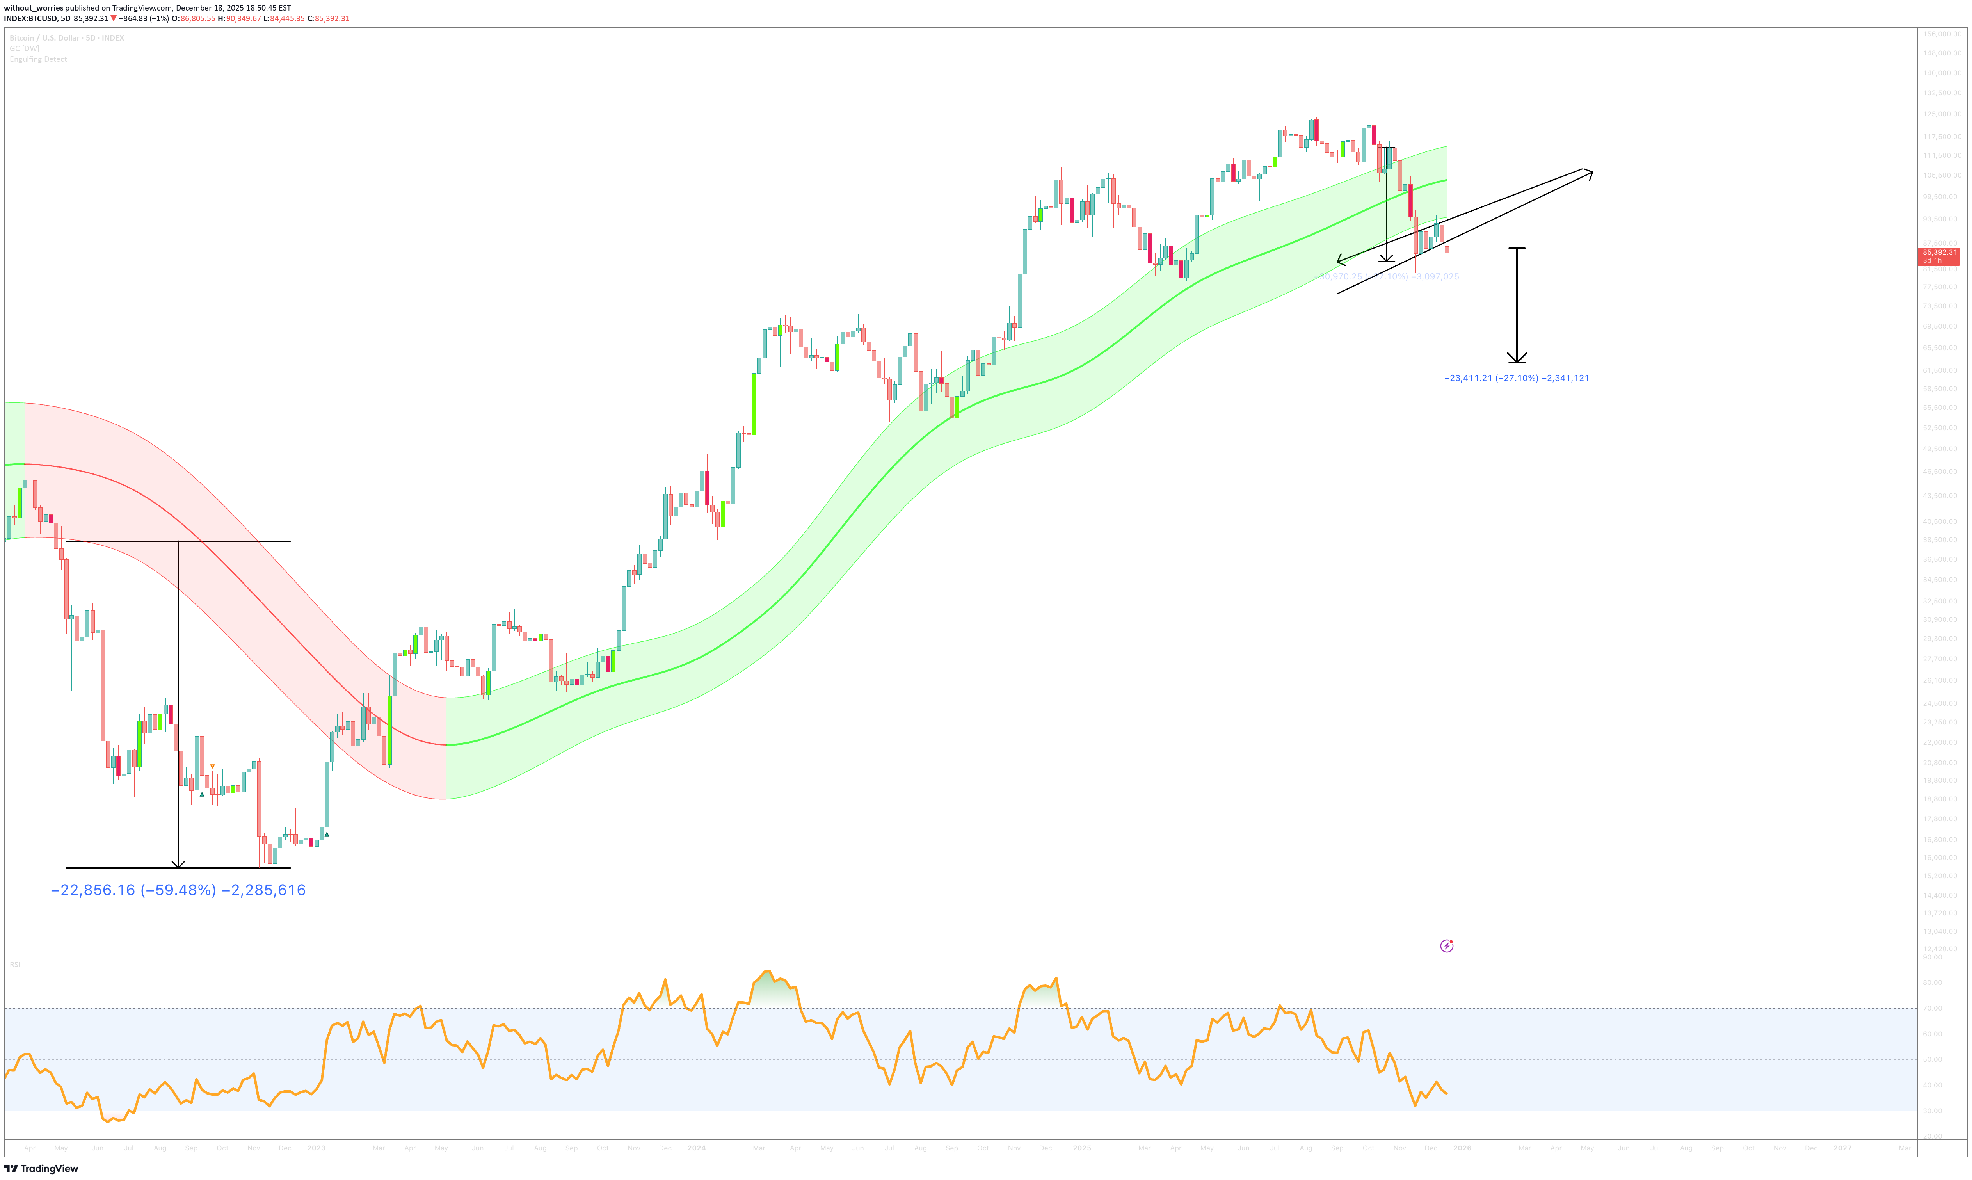Click the without_worries author name
1972x1180 pixels.
point(34,8)
